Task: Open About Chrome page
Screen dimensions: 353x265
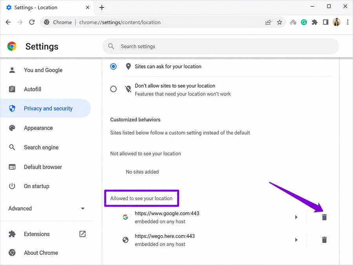Action: 41,252
